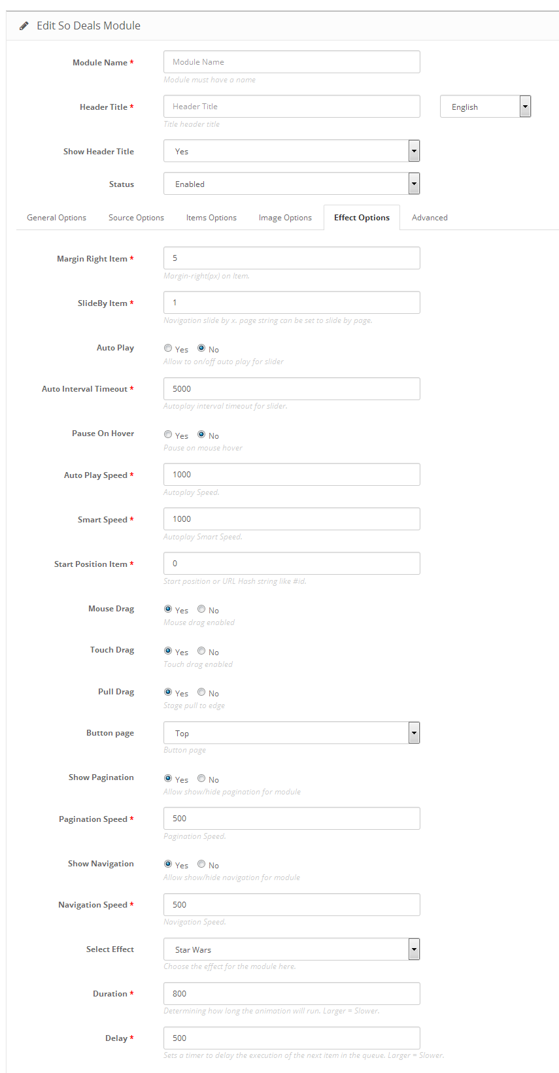
Task: Open the Source Options tab
Action: [x=136, y=218]
